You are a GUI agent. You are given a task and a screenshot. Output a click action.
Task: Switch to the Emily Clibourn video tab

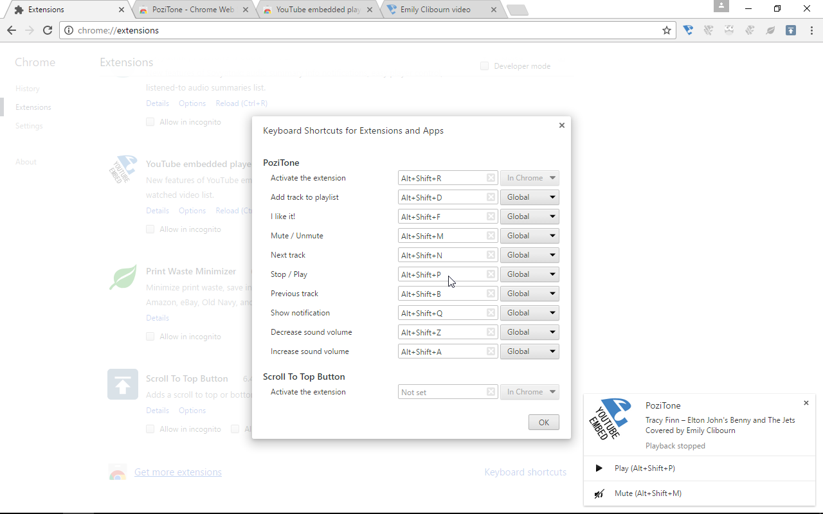click(x=442, y=10)
